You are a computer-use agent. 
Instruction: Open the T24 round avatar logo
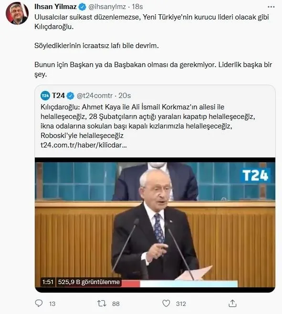(x=45, y=96)
